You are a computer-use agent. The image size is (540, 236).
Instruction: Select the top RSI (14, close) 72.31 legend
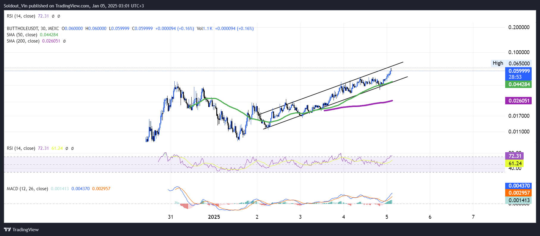(28, 16)
